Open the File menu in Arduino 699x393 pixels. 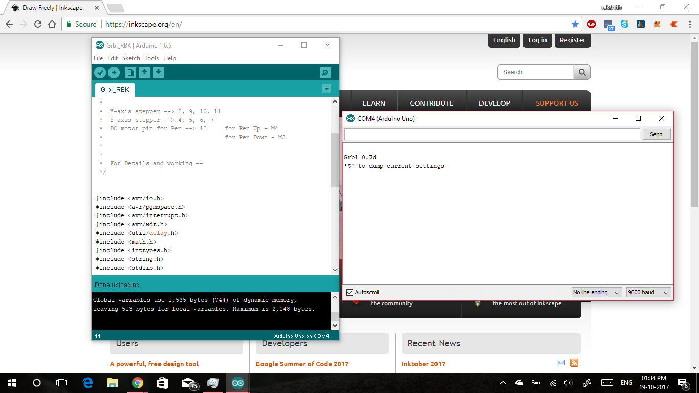[98, 58]
